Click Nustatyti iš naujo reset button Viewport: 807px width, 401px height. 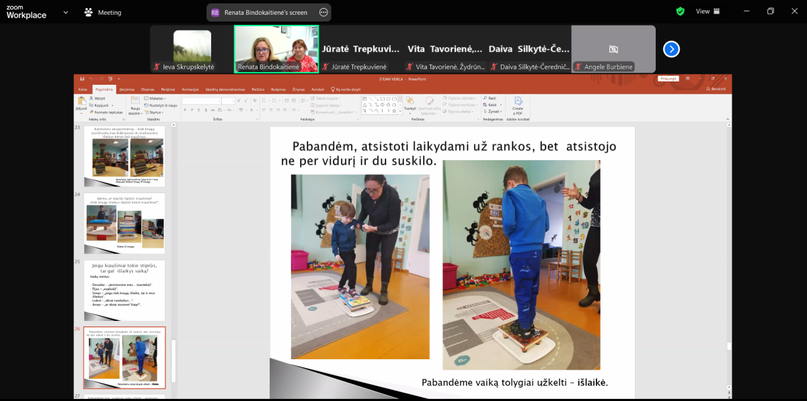click(162, 106)
